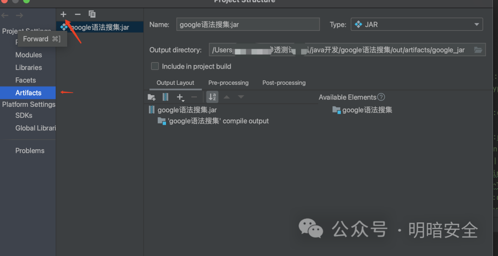Go back using the left arrow

[5, 15]
